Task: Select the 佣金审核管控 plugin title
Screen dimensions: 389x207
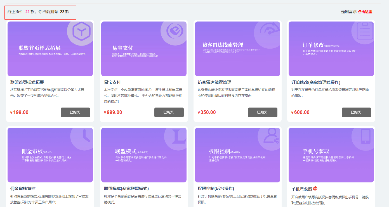Action: pyautogui.click(x=23, y=189)
